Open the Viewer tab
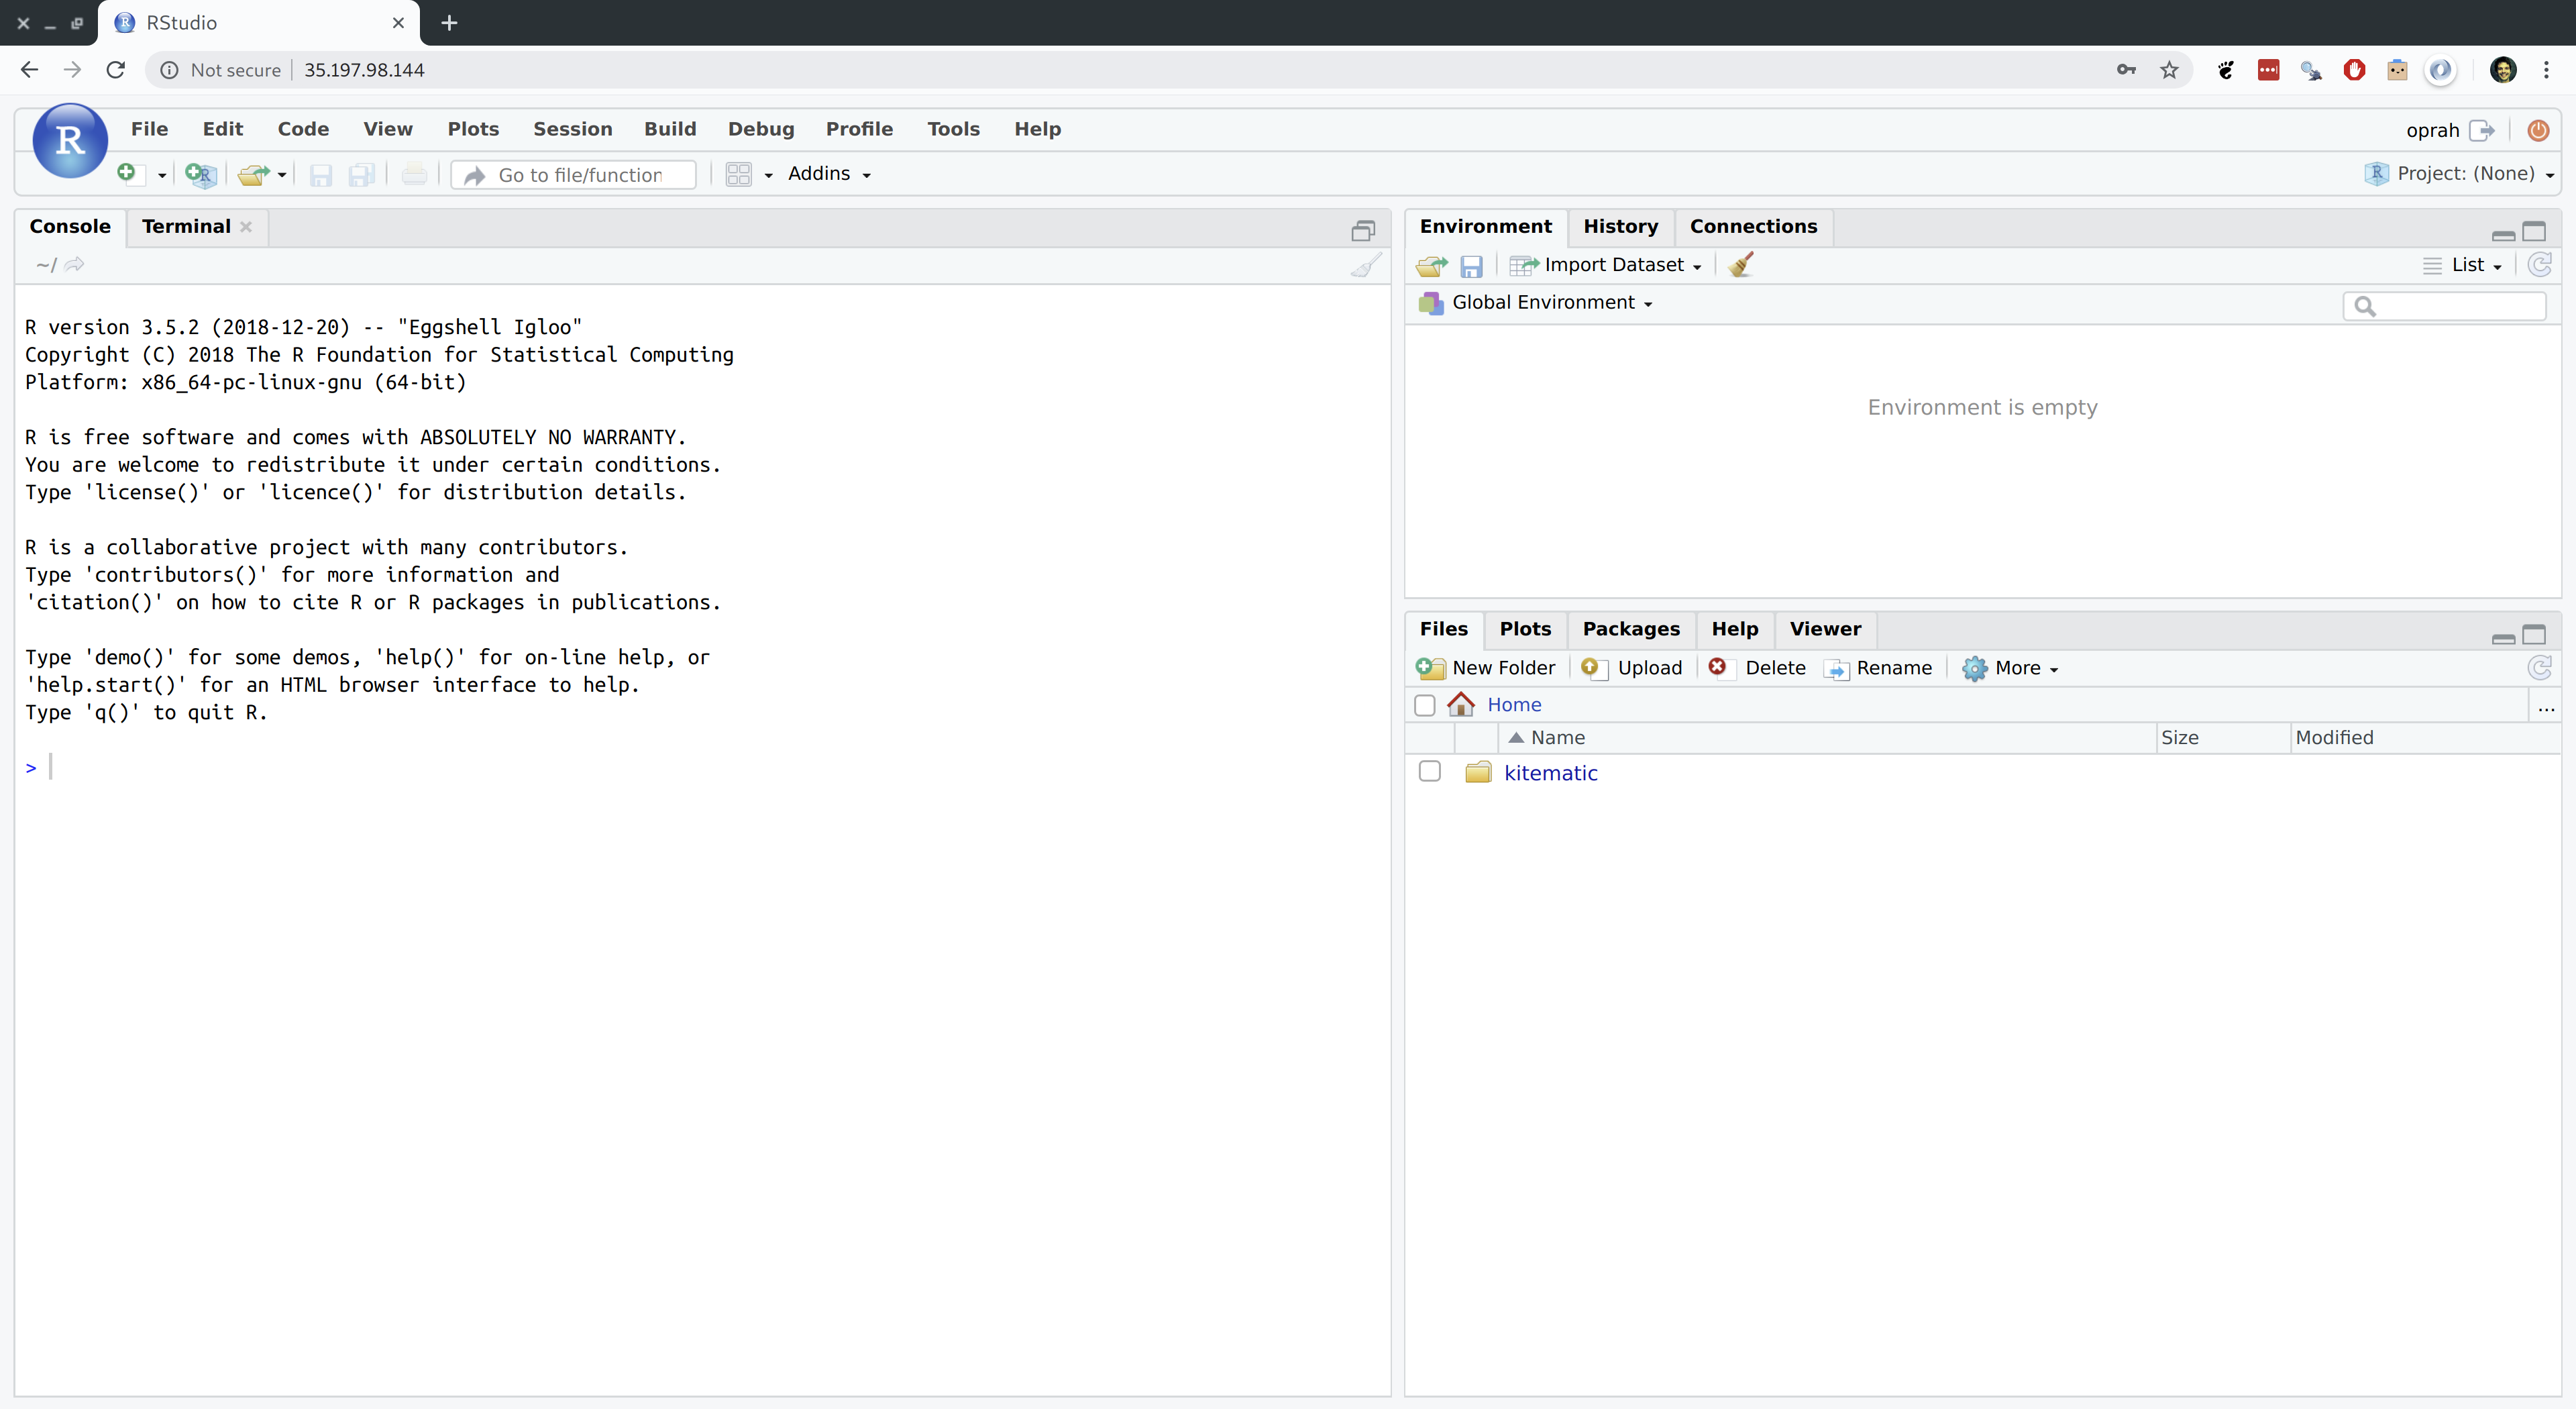The width and height of the screenshot is (2576, 1409). (x=1825, y=629)
